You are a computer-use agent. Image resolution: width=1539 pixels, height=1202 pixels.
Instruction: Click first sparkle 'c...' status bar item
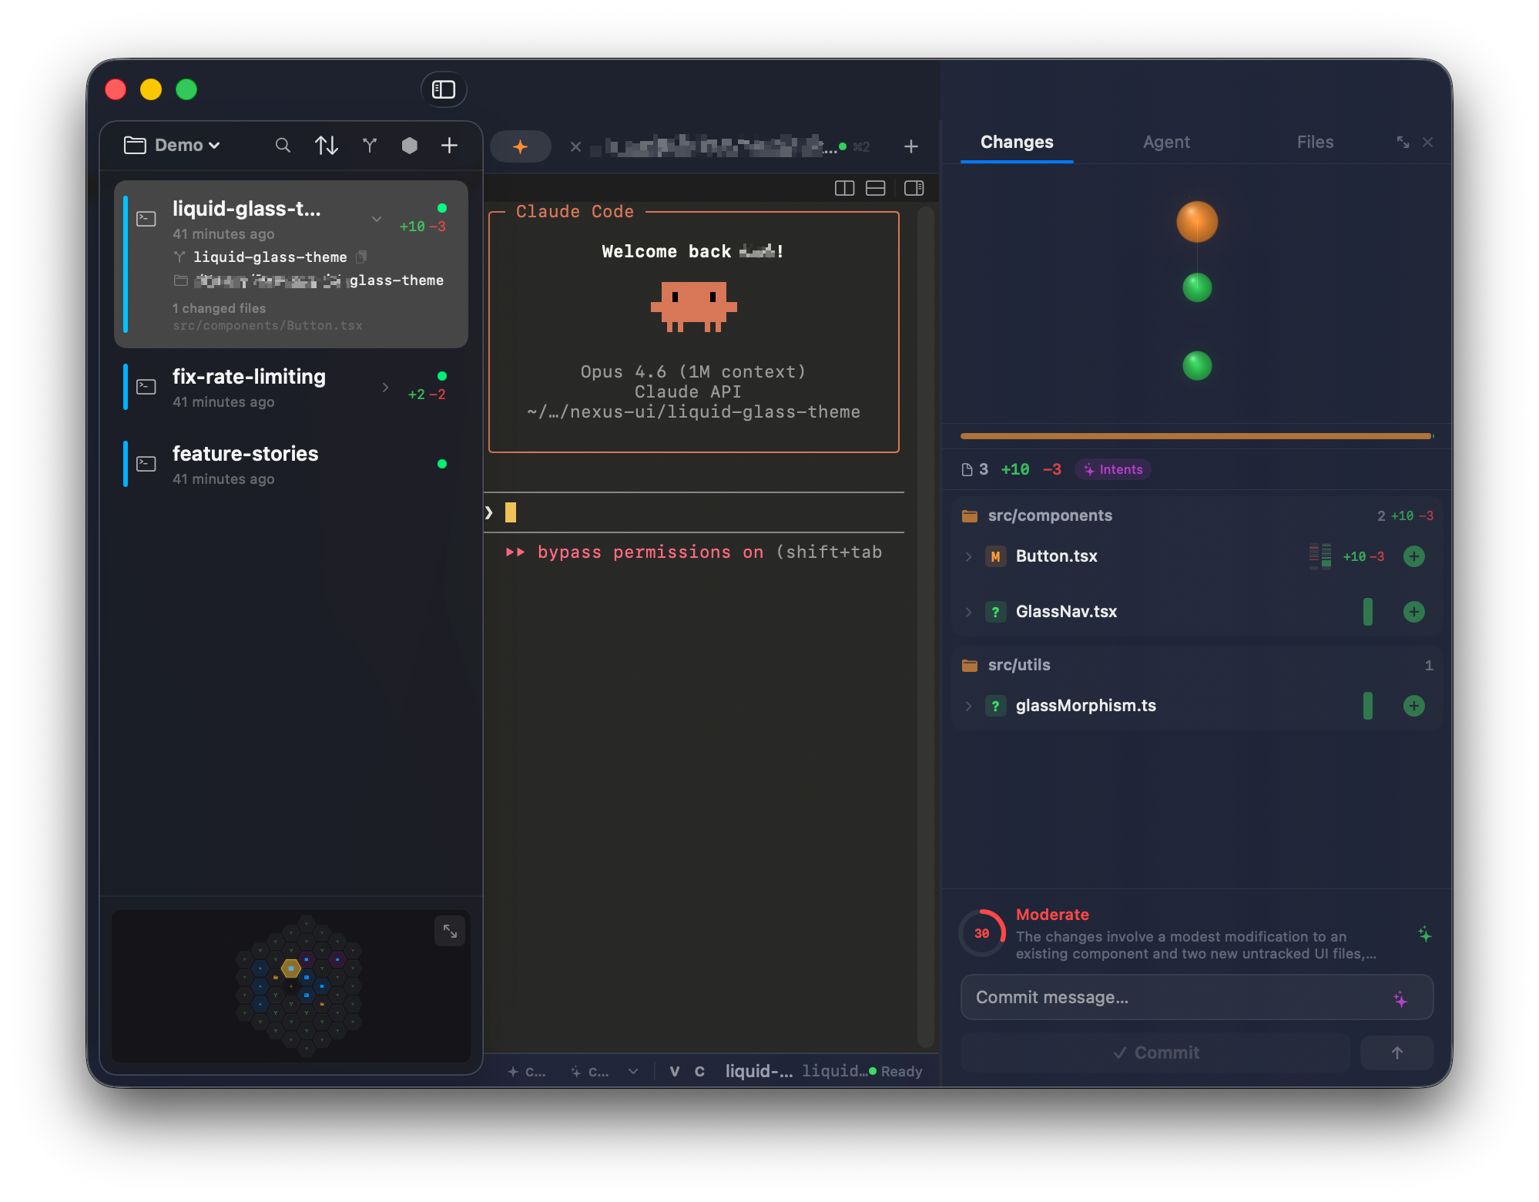[x=527, y=1072]
